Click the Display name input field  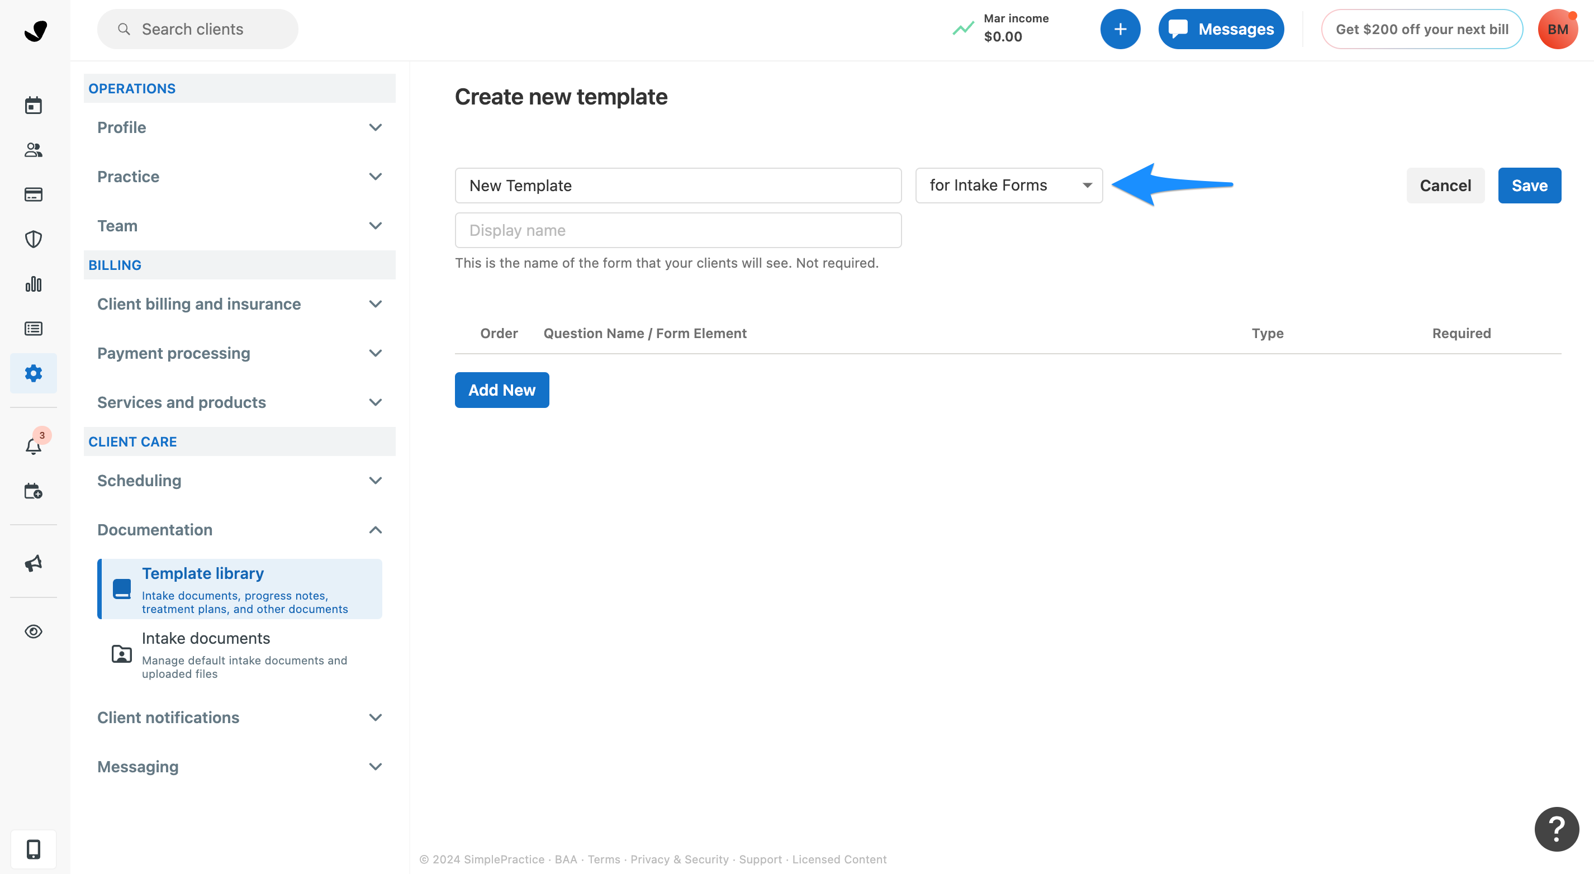coord(677,230)
